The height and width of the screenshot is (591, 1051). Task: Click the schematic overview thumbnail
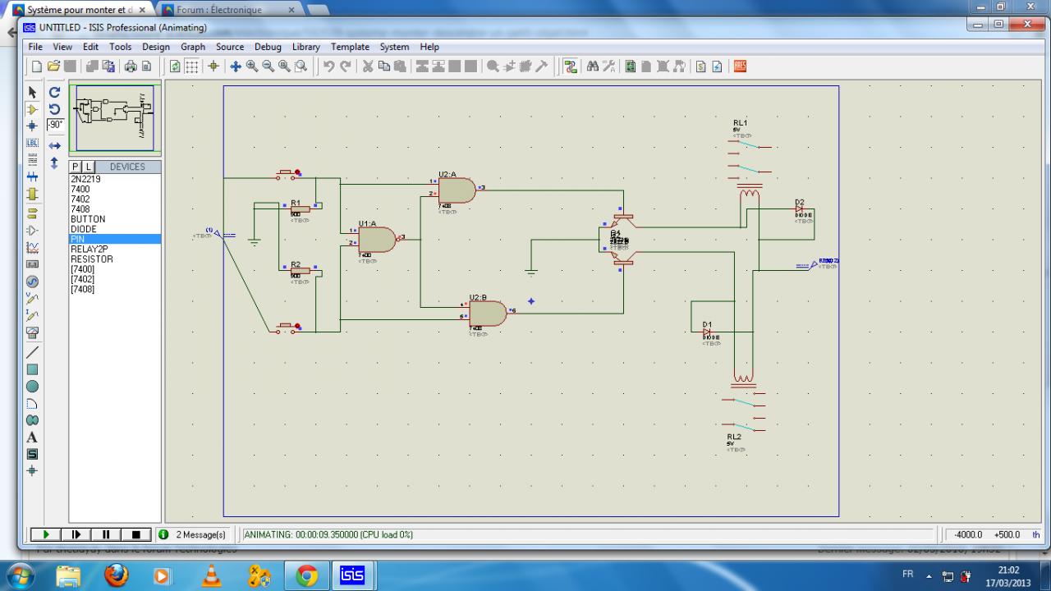point(114,118)
